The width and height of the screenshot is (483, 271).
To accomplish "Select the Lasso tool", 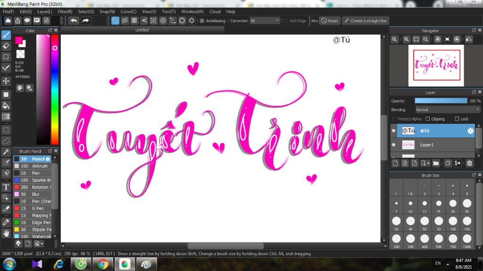I will coord(6,141).
